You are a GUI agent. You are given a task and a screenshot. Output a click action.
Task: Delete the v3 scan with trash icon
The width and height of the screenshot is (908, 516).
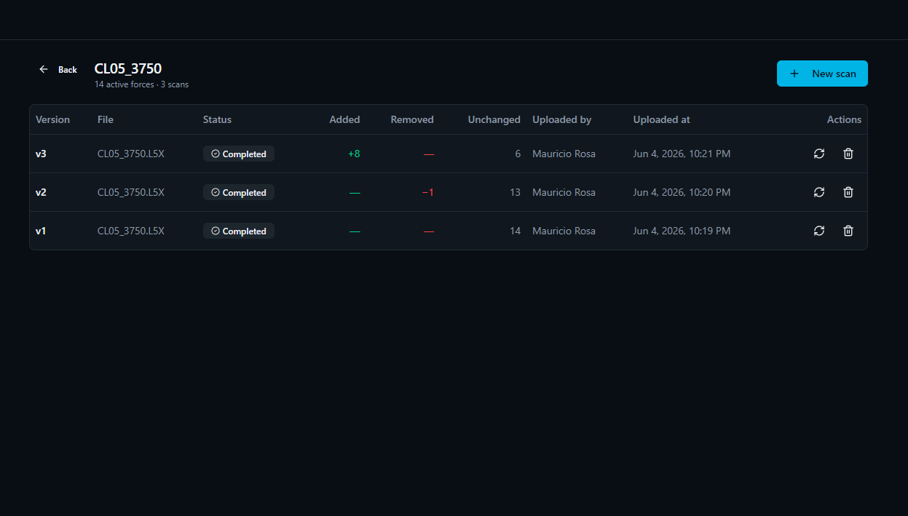click(848, 154)
